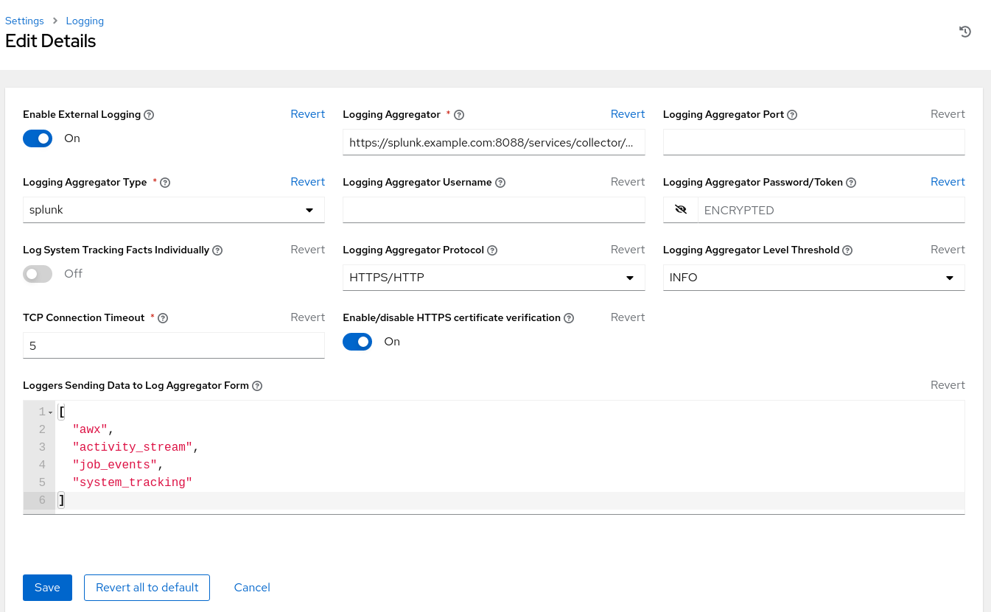Open the Logging Aggregator Protocol dropdown
Viewport: 991px width, 612px height.
coord(494,278)
